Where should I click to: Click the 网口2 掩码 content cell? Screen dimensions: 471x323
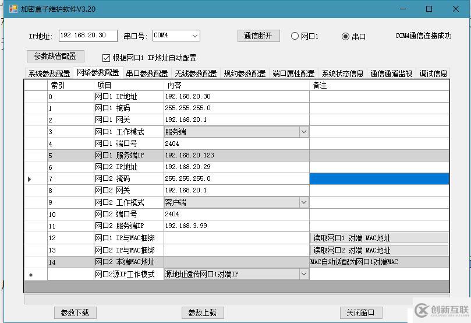236,178
